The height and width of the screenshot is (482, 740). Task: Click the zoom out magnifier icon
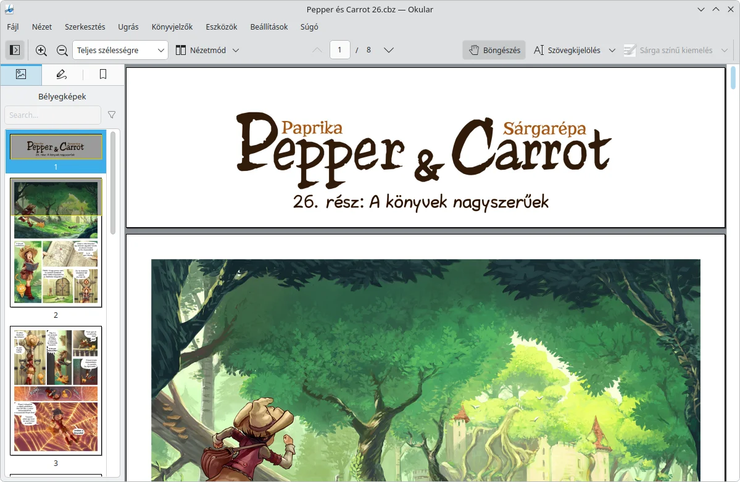pos(62,50)
